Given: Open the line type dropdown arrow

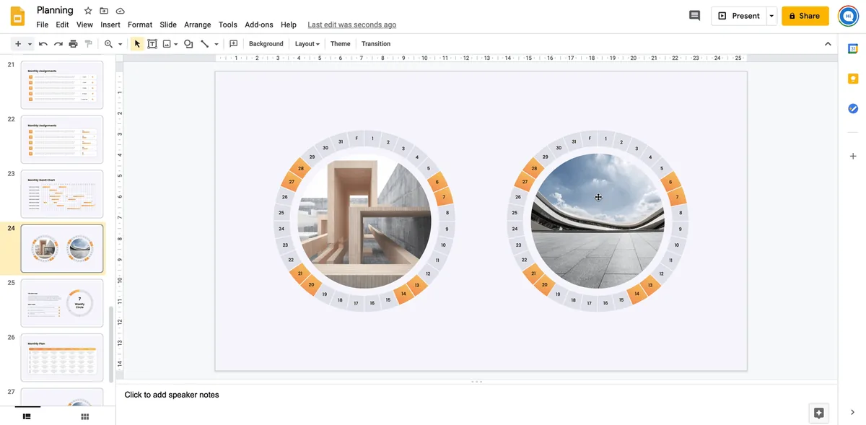Looking at the screenshot, I should tap(216, 44).
